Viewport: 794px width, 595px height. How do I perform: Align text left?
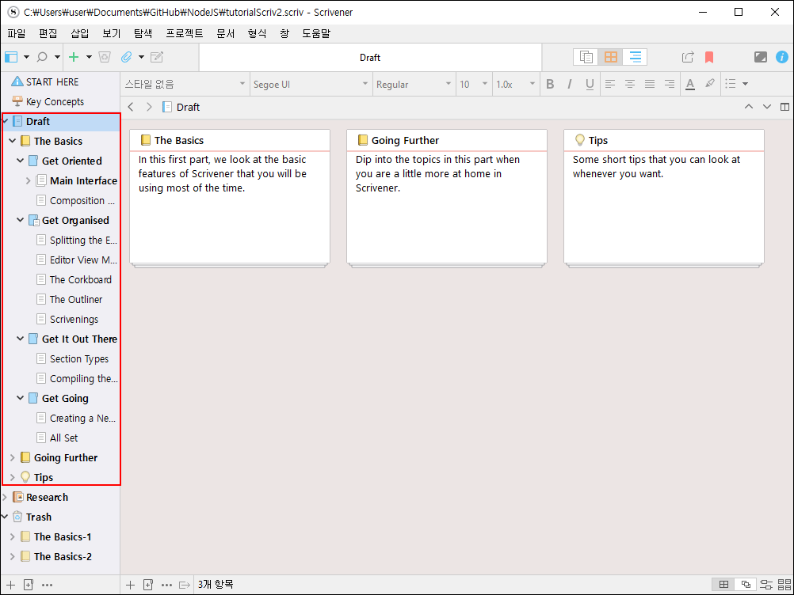tap(610, 84)
